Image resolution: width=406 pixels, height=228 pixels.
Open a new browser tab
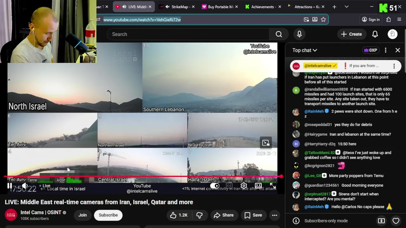[x=334, y=7]
